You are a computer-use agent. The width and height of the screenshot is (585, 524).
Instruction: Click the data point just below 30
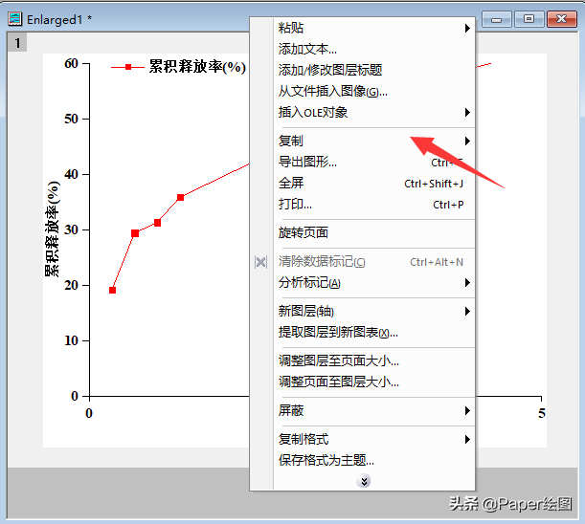pos(135,233)
